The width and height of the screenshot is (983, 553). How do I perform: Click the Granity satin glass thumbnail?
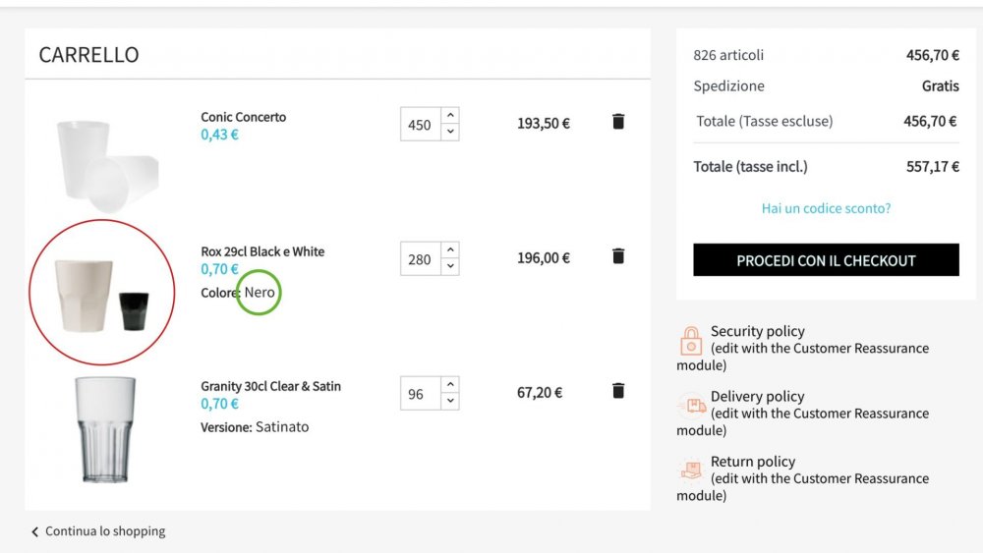click(x=105, y=428)
